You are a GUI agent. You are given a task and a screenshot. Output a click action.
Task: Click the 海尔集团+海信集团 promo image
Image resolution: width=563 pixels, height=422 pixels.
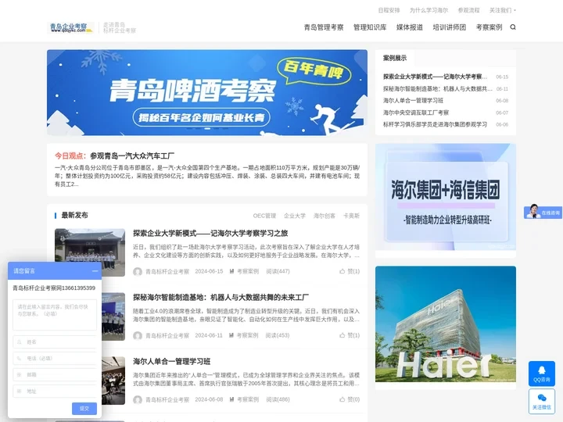click(446, 197)
